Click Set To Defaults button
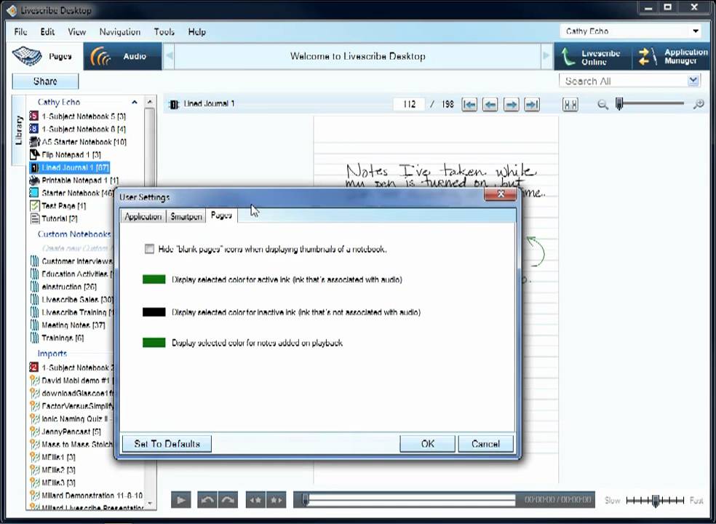This screenshot has width=716, height=524. point(167,444)
